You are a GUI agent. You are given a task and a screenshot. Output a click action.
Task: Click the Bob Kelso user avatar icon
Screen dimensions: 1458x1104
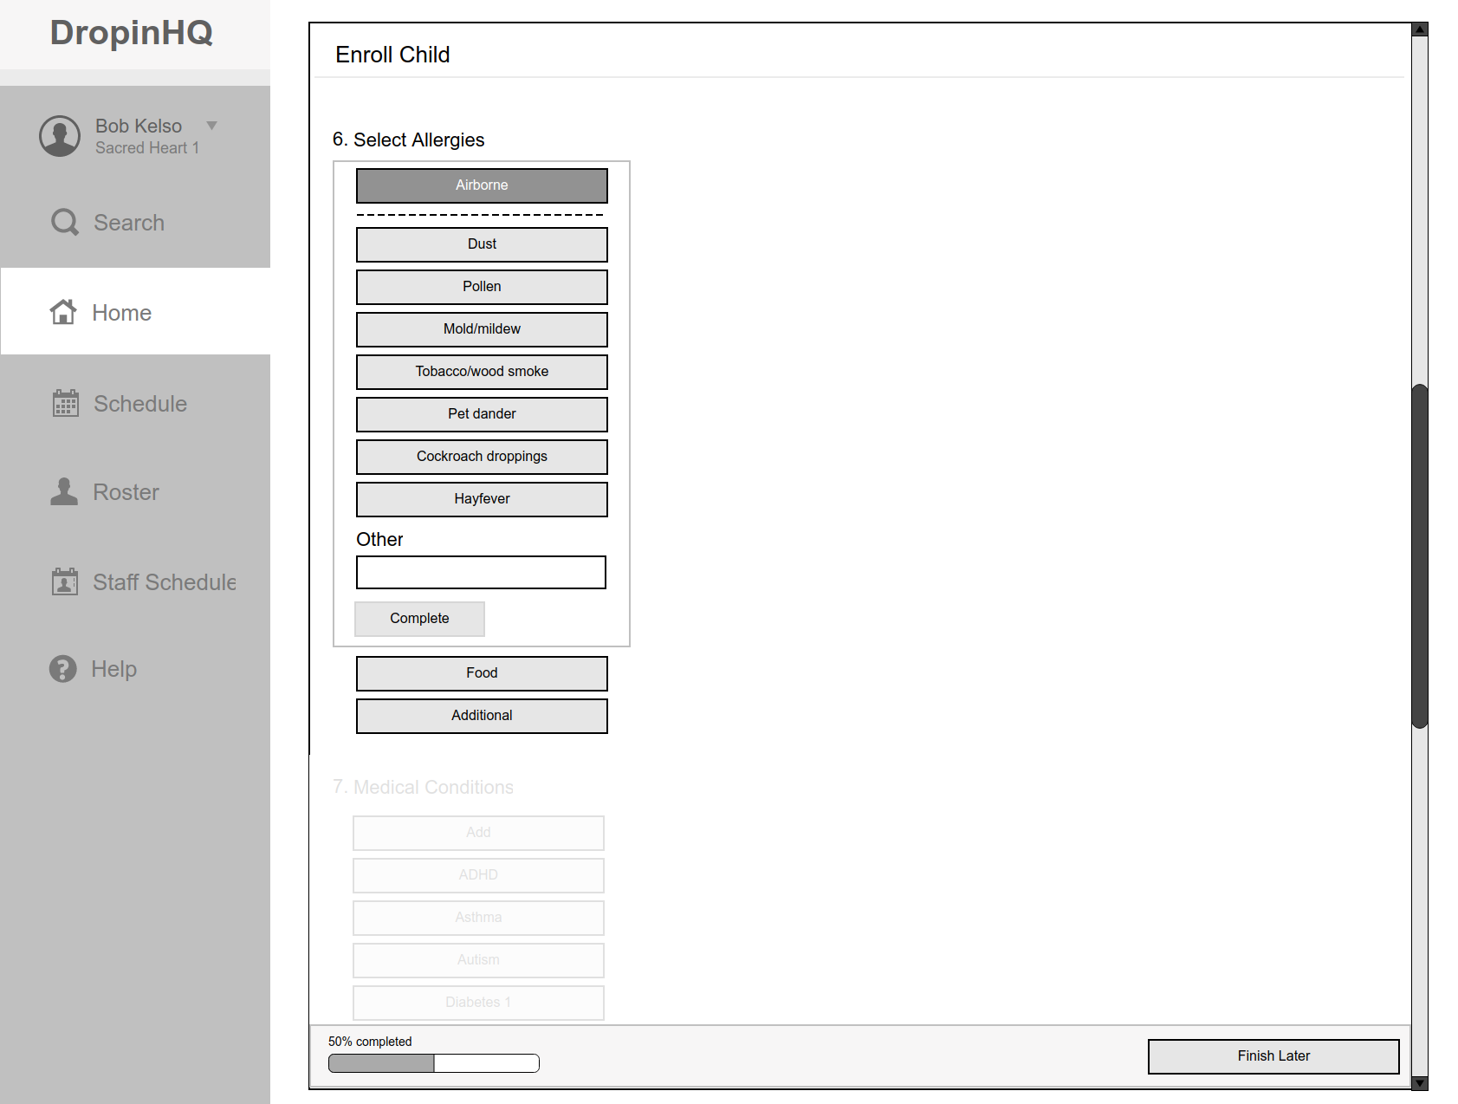pos(60,136)
